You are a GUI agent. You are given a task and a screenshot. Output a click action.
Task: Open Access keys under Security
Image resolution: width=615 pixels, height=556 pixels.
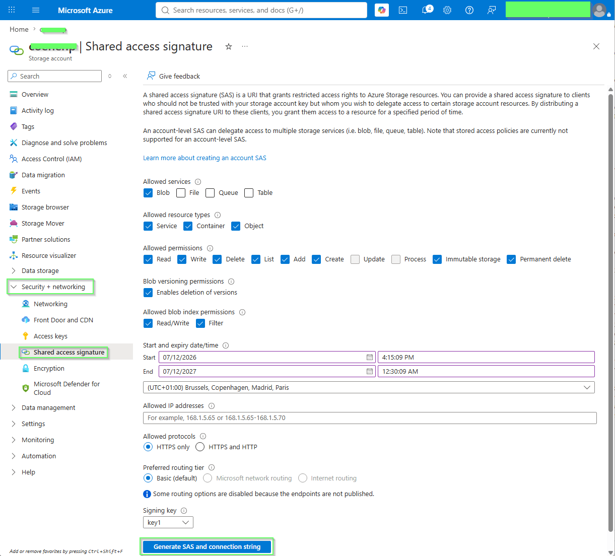pos(50,336)
